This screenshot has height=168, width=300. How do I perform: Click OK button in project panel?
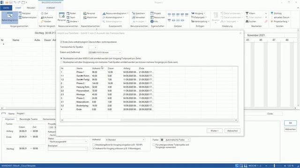click(x=290, y=123)
